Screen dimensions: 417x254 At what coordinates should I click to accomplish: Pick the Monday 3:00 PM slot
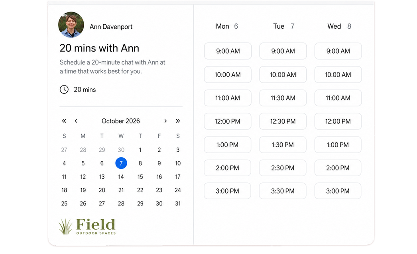coord(227,191)
